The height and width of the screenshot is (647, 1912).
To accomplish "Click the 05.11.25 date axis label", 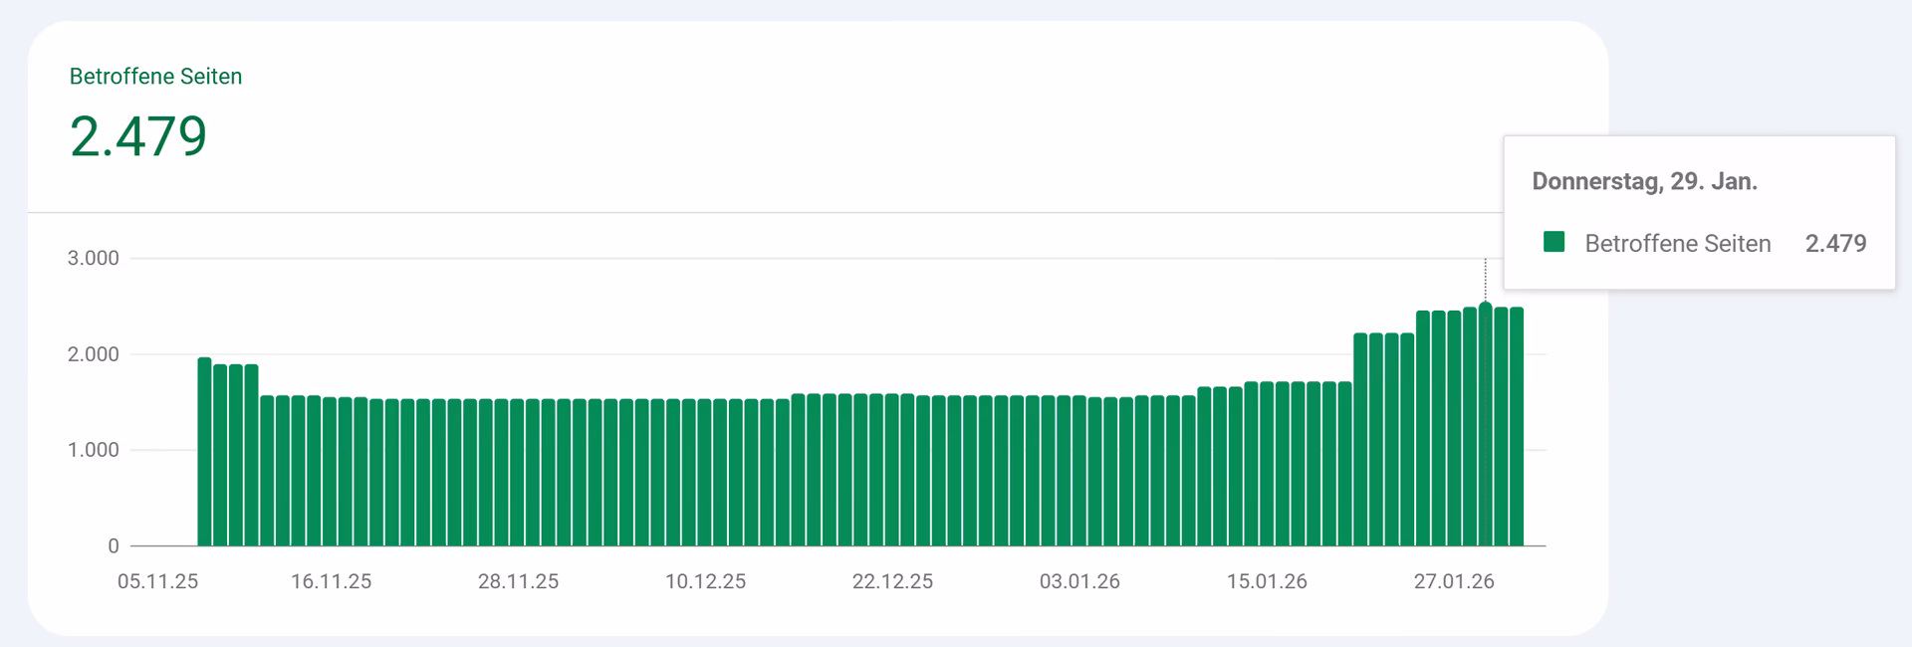I will [x=157, y=581].
